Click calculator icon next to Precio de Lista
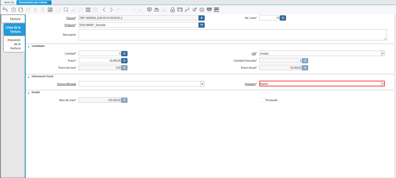 pos(125,68)
